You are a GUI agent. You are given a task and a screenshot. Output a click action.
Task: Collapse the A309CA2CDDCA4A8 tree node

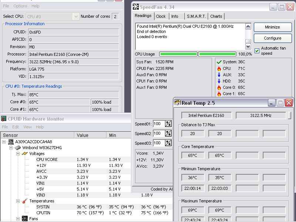point(4,142)
